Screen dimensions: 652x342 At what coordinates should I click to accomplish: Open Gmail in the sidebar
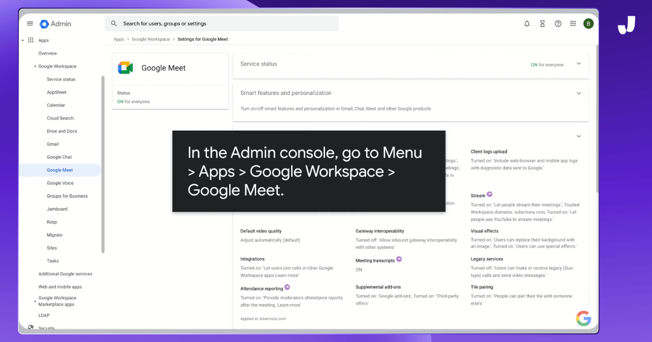pyautogui.click(x=53, y=144)
